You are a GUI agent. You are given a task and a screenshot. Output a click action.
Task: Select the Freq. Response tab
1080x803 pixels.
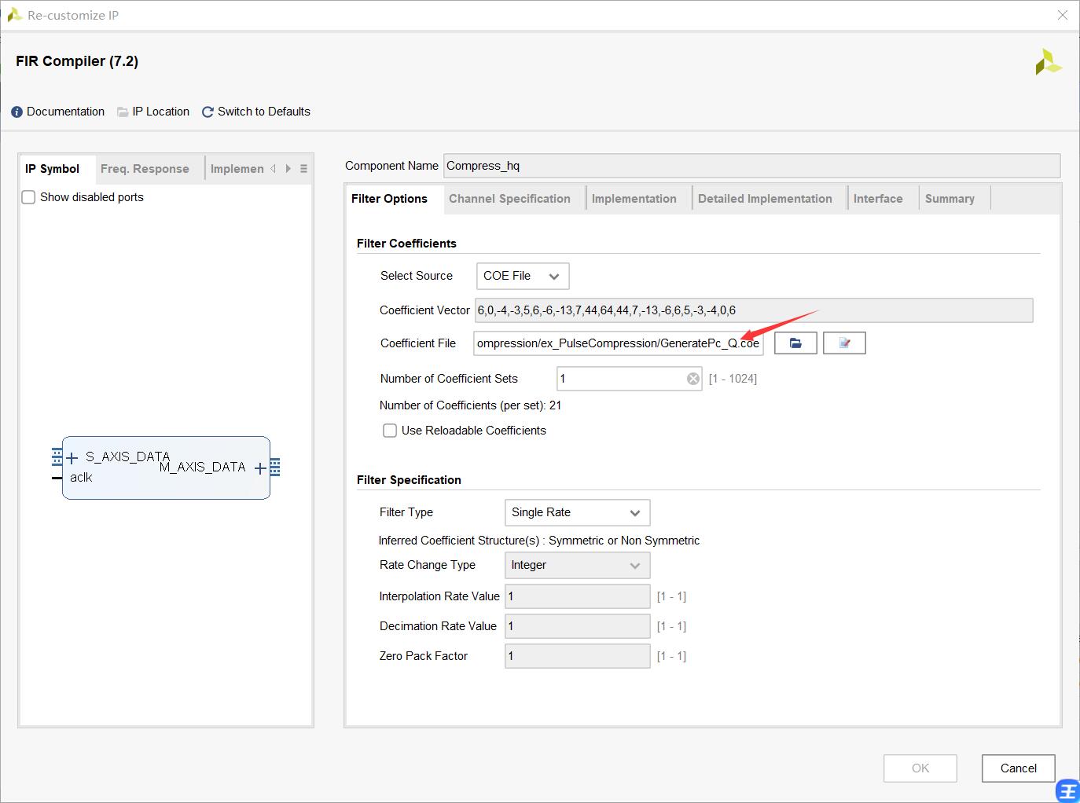(145, 169)
